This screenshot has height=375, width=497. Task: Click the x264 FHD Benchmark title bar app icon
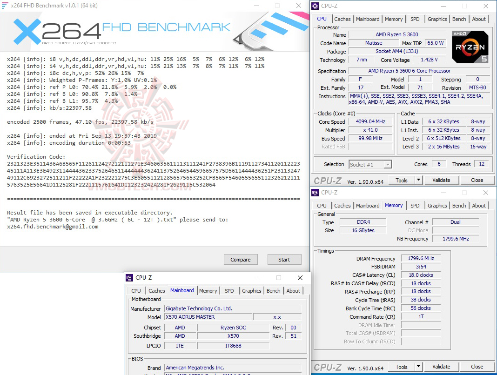coord(5,6)
